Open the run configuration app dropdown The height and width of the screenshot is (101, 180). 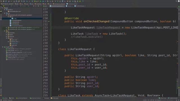click(x=37, y=1)
